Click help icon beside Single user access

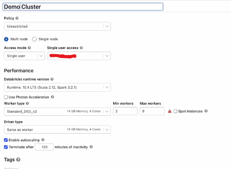82,48
